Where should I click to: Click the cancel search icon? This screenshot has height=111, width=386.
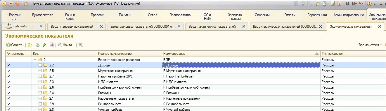pos(81,45)
